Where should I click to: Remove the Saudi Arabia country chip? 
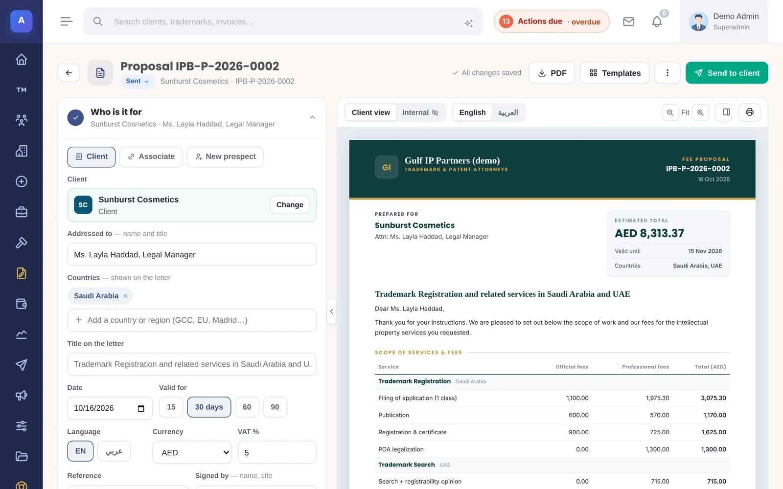pyautogui.click(x=125, y=296)
